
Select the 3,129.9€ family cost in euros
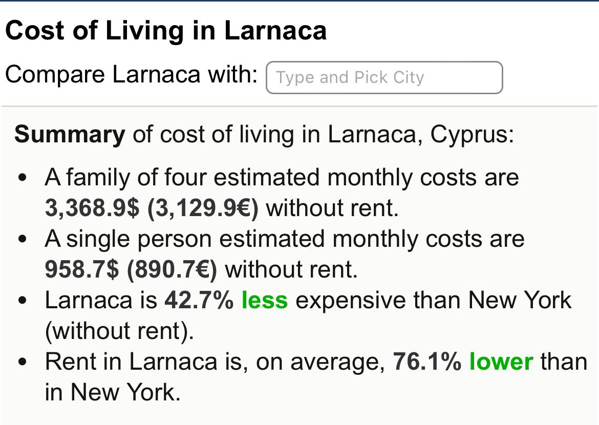tap(203, 208)
